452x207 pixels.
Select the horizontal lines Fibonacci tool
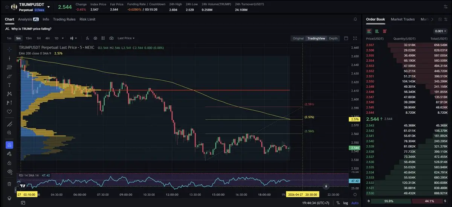(x=9, y=67)
